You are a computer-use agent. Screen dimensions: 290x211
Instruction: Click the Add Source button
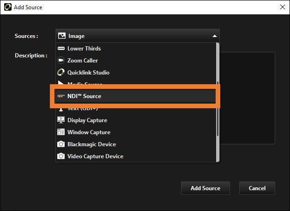[x=205, y=188]
